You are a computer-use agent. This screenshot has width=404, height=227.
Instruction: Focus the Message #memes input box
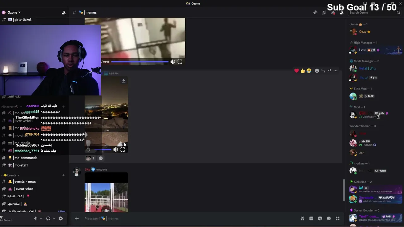(x=189, y=218)
